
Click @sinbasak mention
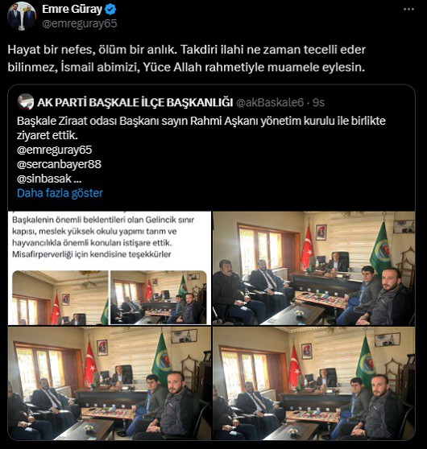point(44,179)
